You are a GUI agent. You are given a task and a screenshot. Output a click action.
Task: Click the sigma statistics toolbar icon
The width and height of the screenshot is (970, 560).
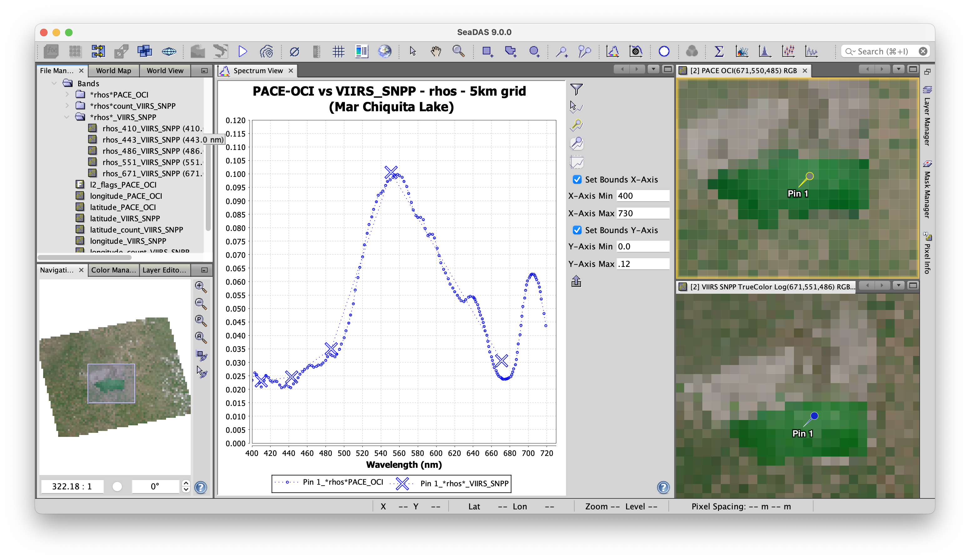[x=719, y=51]
